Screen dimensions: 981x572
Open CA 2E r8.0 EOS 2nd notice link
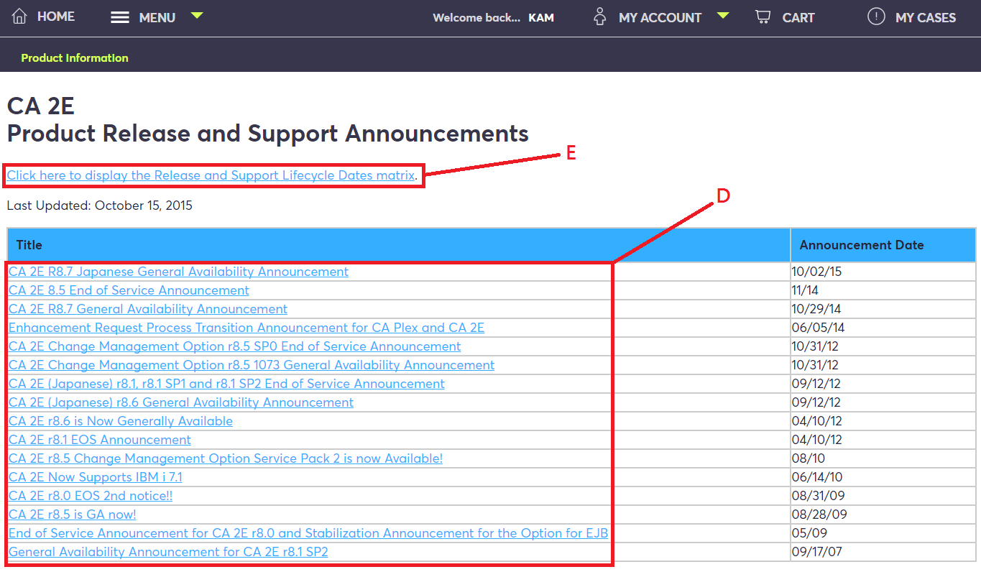[x=91, y=496]
